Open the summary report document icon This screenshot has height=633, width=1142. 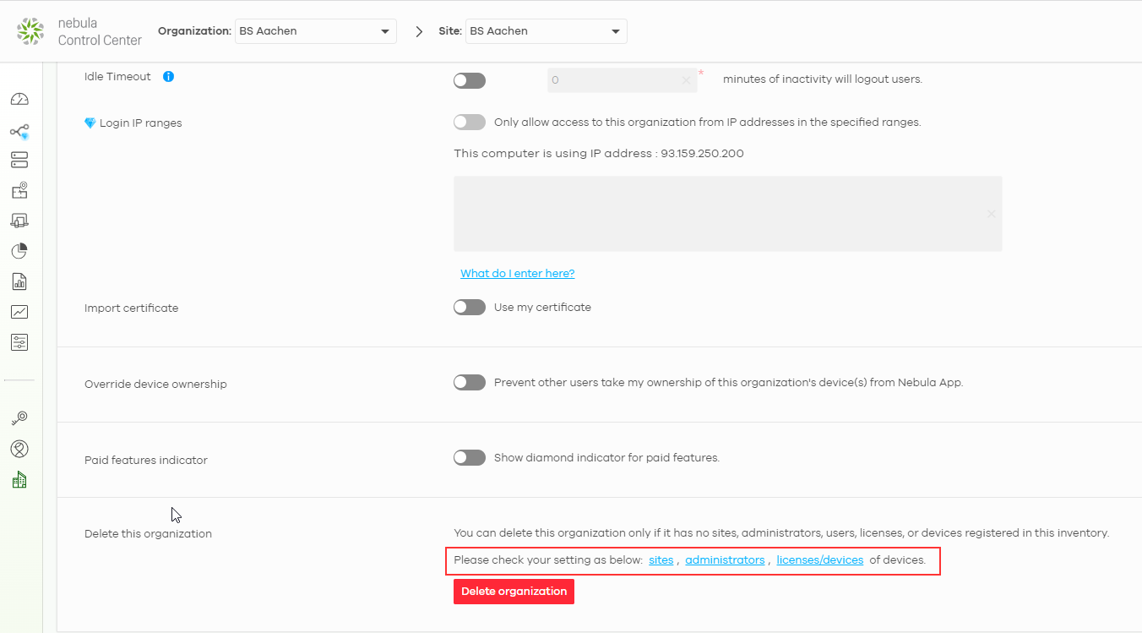[19, 281]
